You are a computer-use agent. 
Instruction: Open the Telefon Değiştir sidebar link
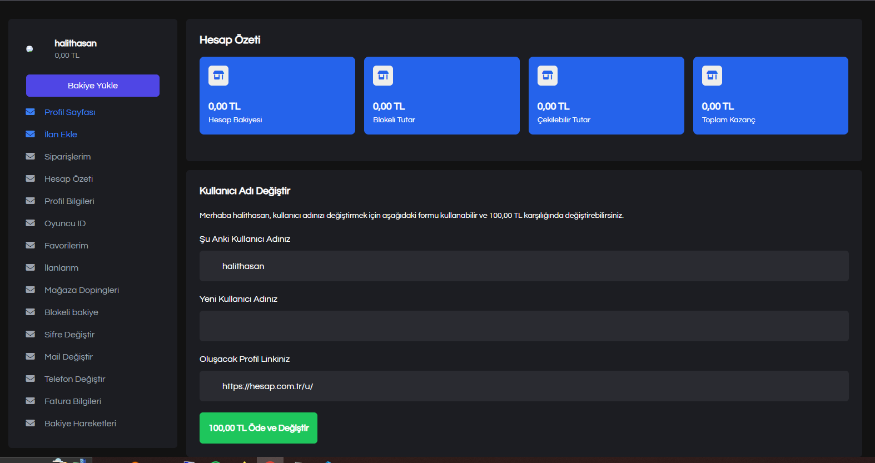point(74,379)
